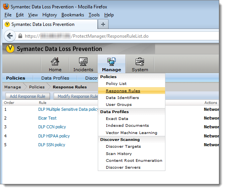Image resolution: width=225 pixels, height=190 pixels.
Task: Open a new tab with plus button
Action: pos(103,24)
